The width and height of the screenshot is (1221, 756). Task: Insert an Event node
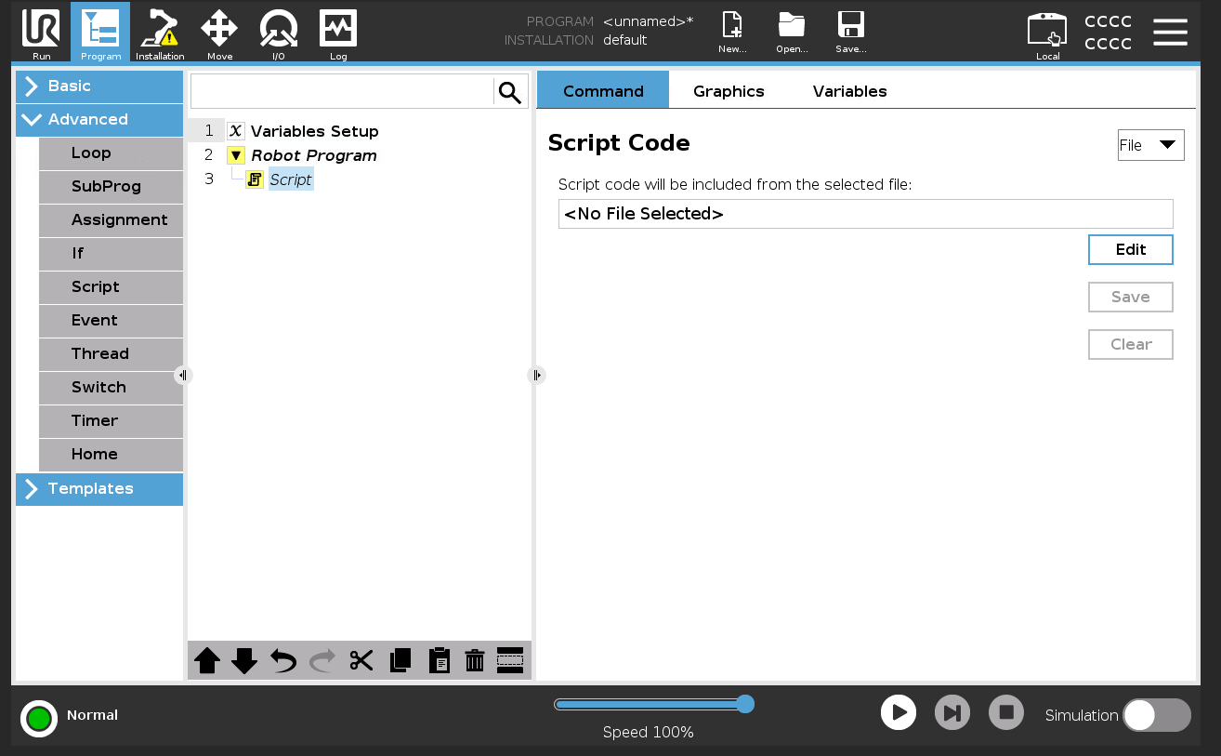(x=111, y=321)
